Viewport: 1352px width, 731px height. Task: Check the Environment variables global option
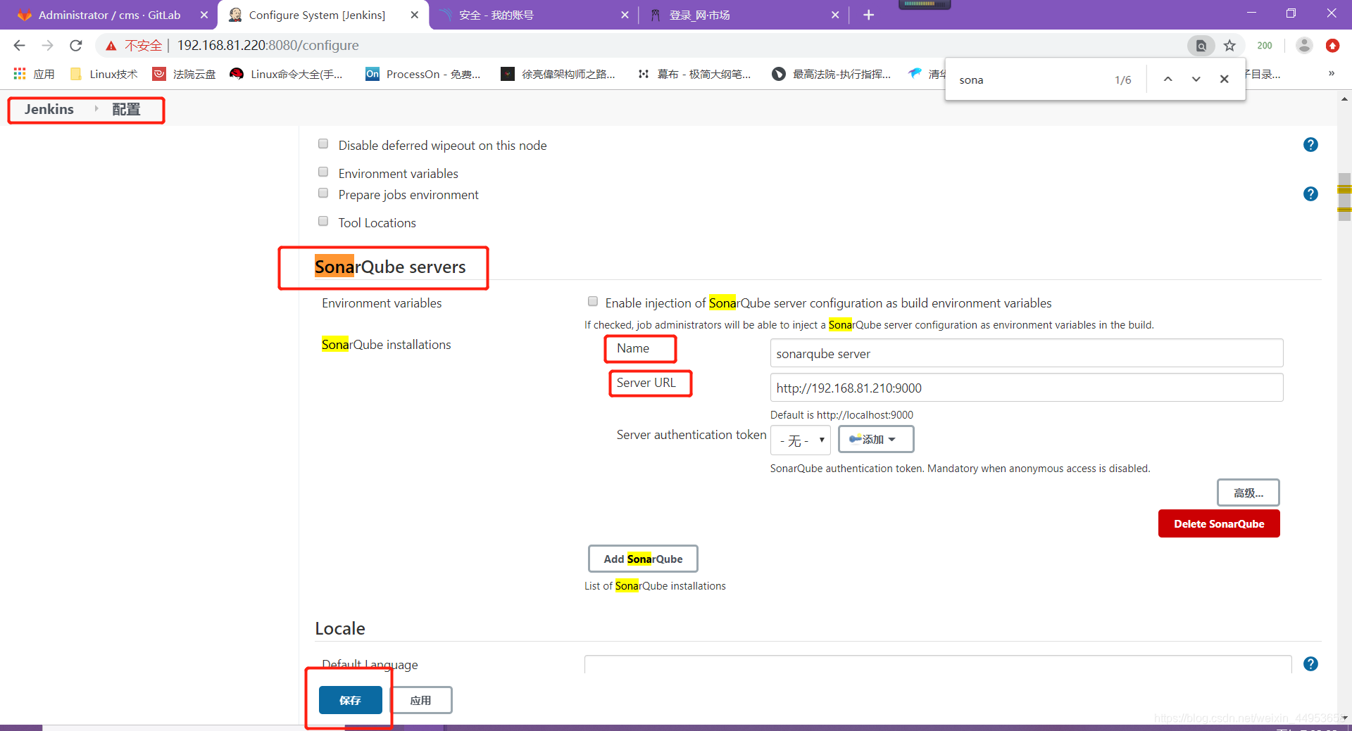pos(323,172)
